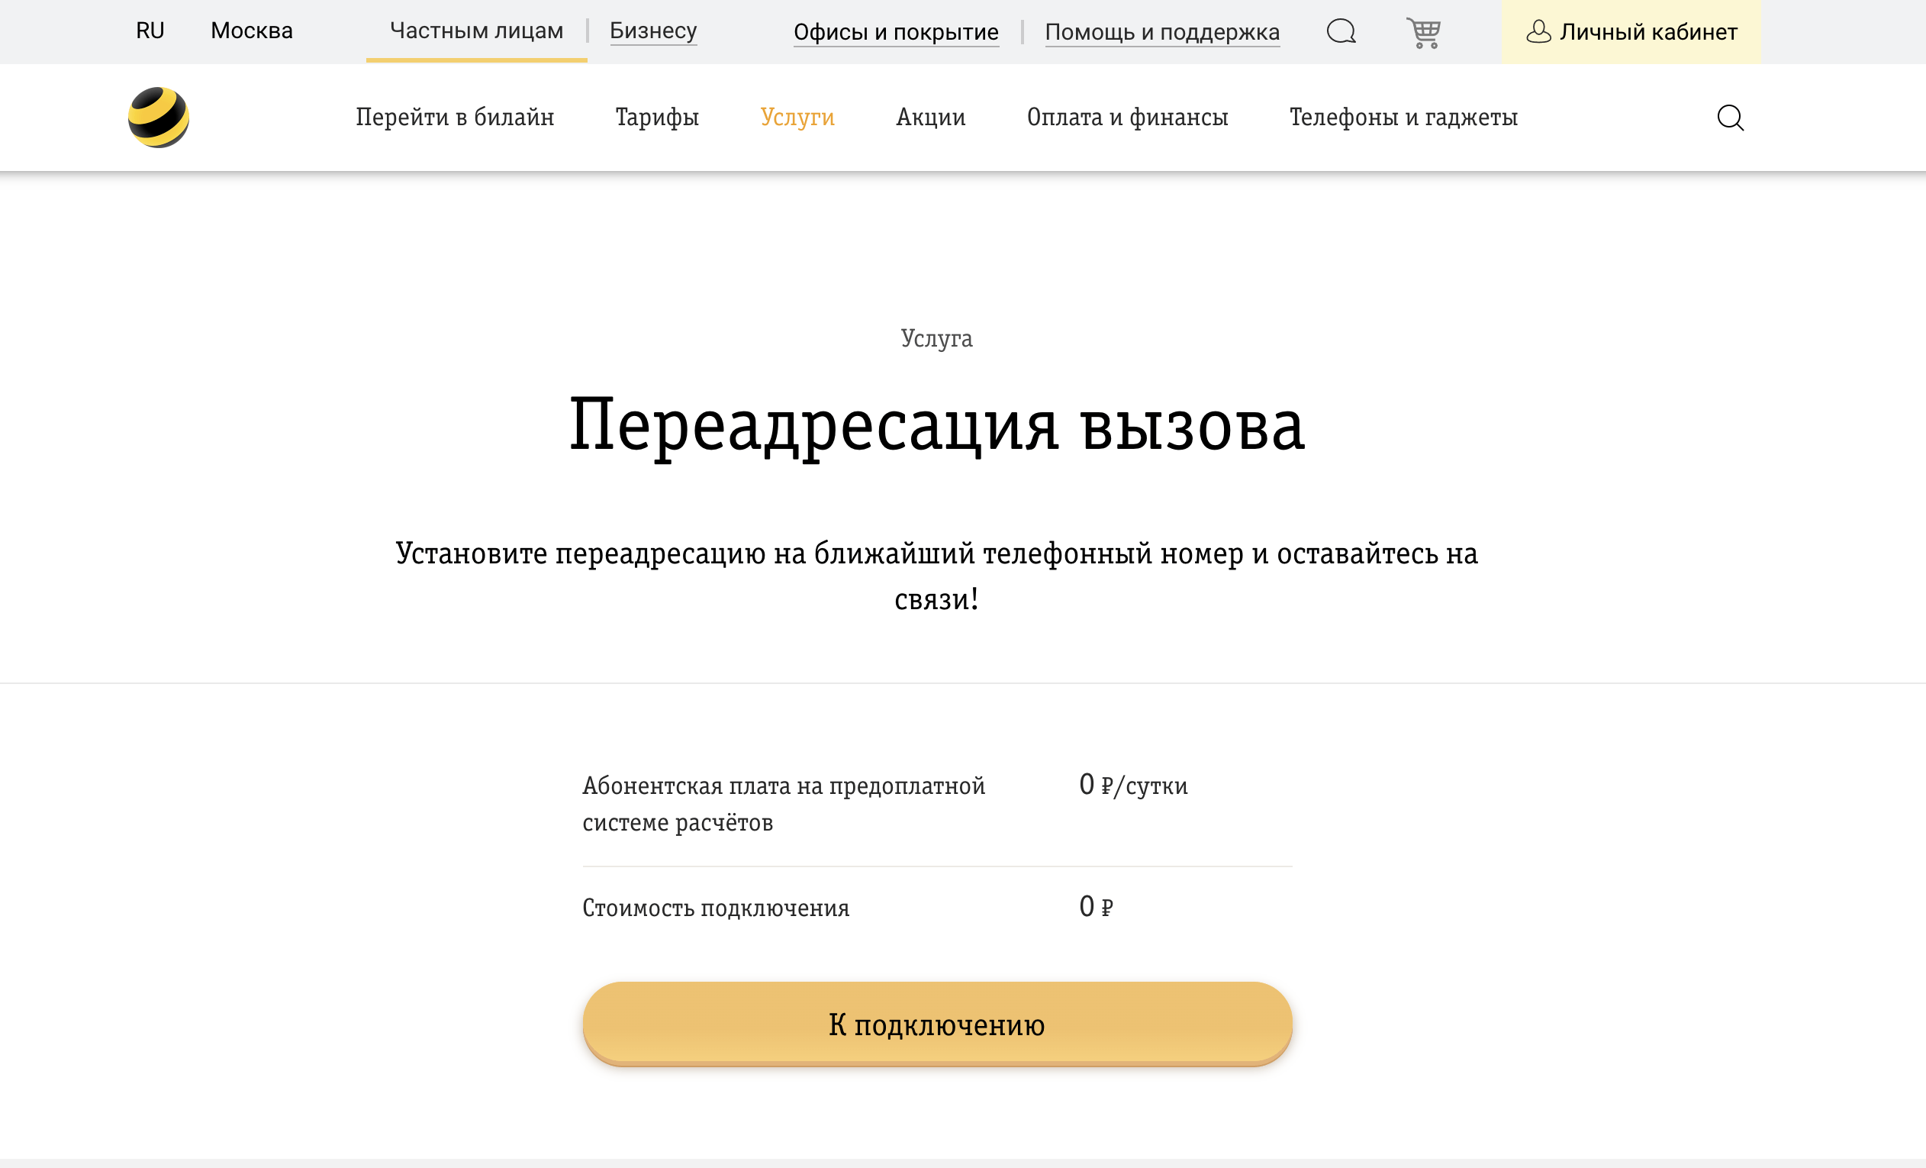1926x1168 pixels.
Task: Open the Услуги menu
Action: [x=798, y=118]
